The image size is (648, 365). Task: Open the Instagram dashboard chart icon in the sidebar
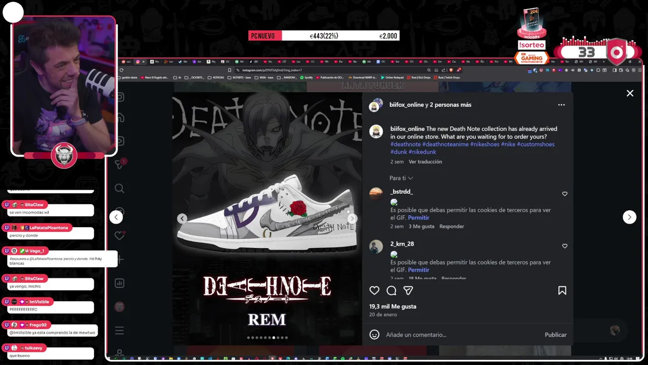tap(119, 283)
